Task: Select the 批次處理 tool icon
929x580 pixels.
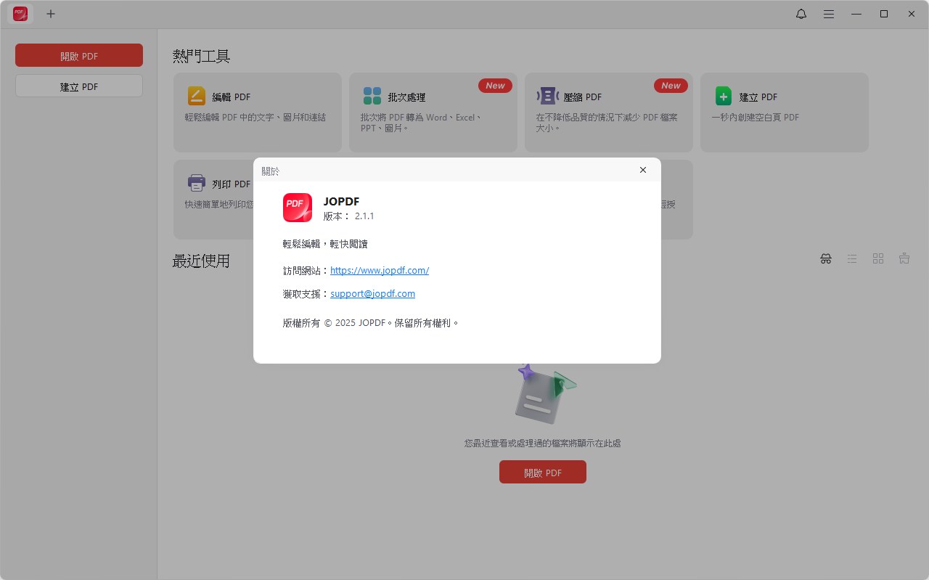Action: (372, 96)
